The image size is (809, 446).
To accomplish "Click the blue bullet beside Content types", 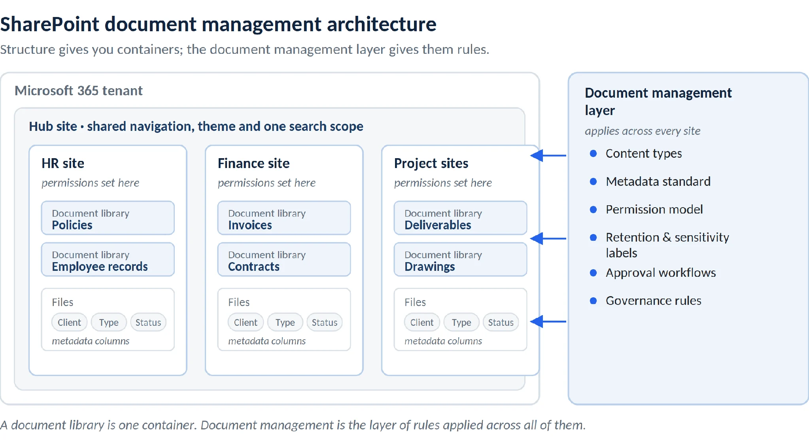I will 593,153.
